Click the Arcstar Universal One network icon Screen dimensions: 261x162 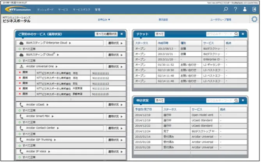coord(21,66)
